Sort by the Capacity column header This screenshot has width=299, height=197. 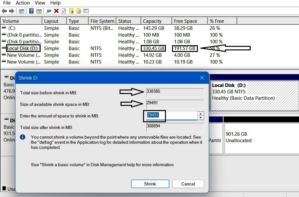[x=156, y=21]
